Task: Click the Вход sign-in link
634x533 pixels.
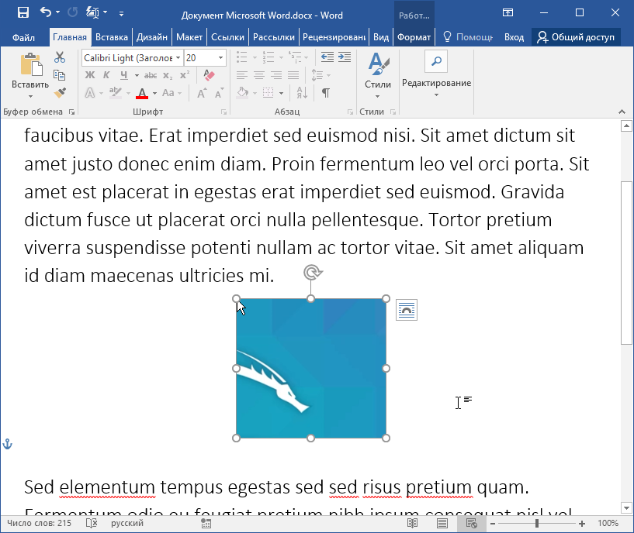Action: 514,37
